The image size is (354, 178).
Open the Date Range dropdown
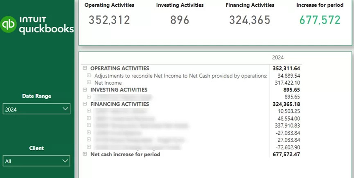[x=36, y=109]
